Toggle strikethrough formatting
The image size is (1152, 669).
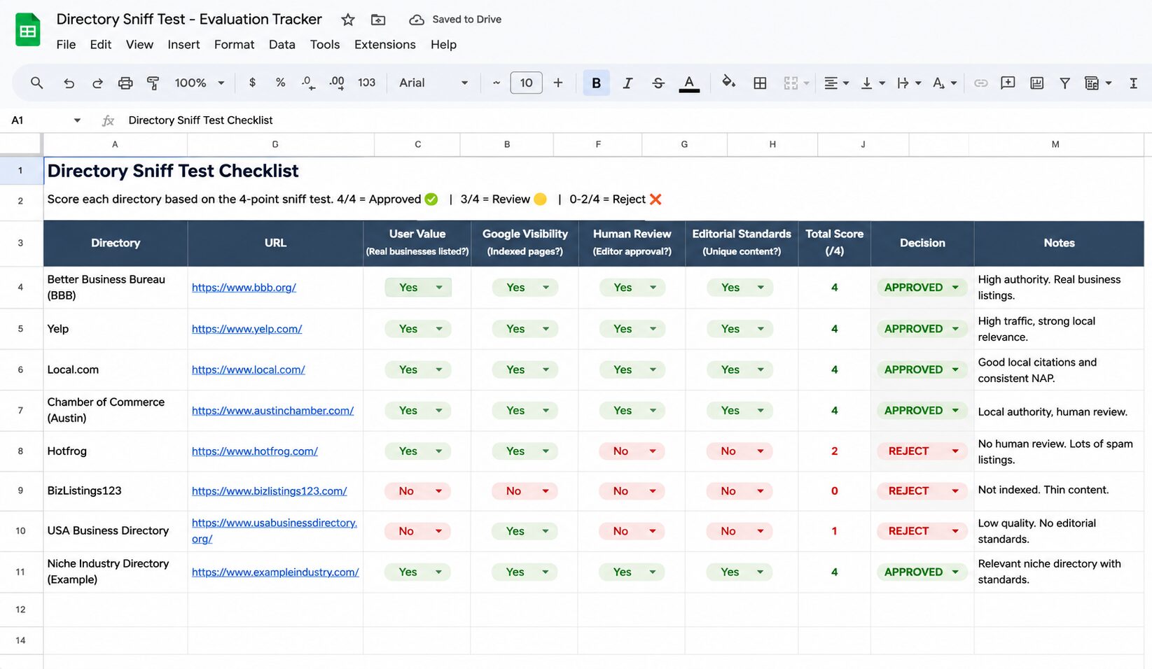point(658,83)
